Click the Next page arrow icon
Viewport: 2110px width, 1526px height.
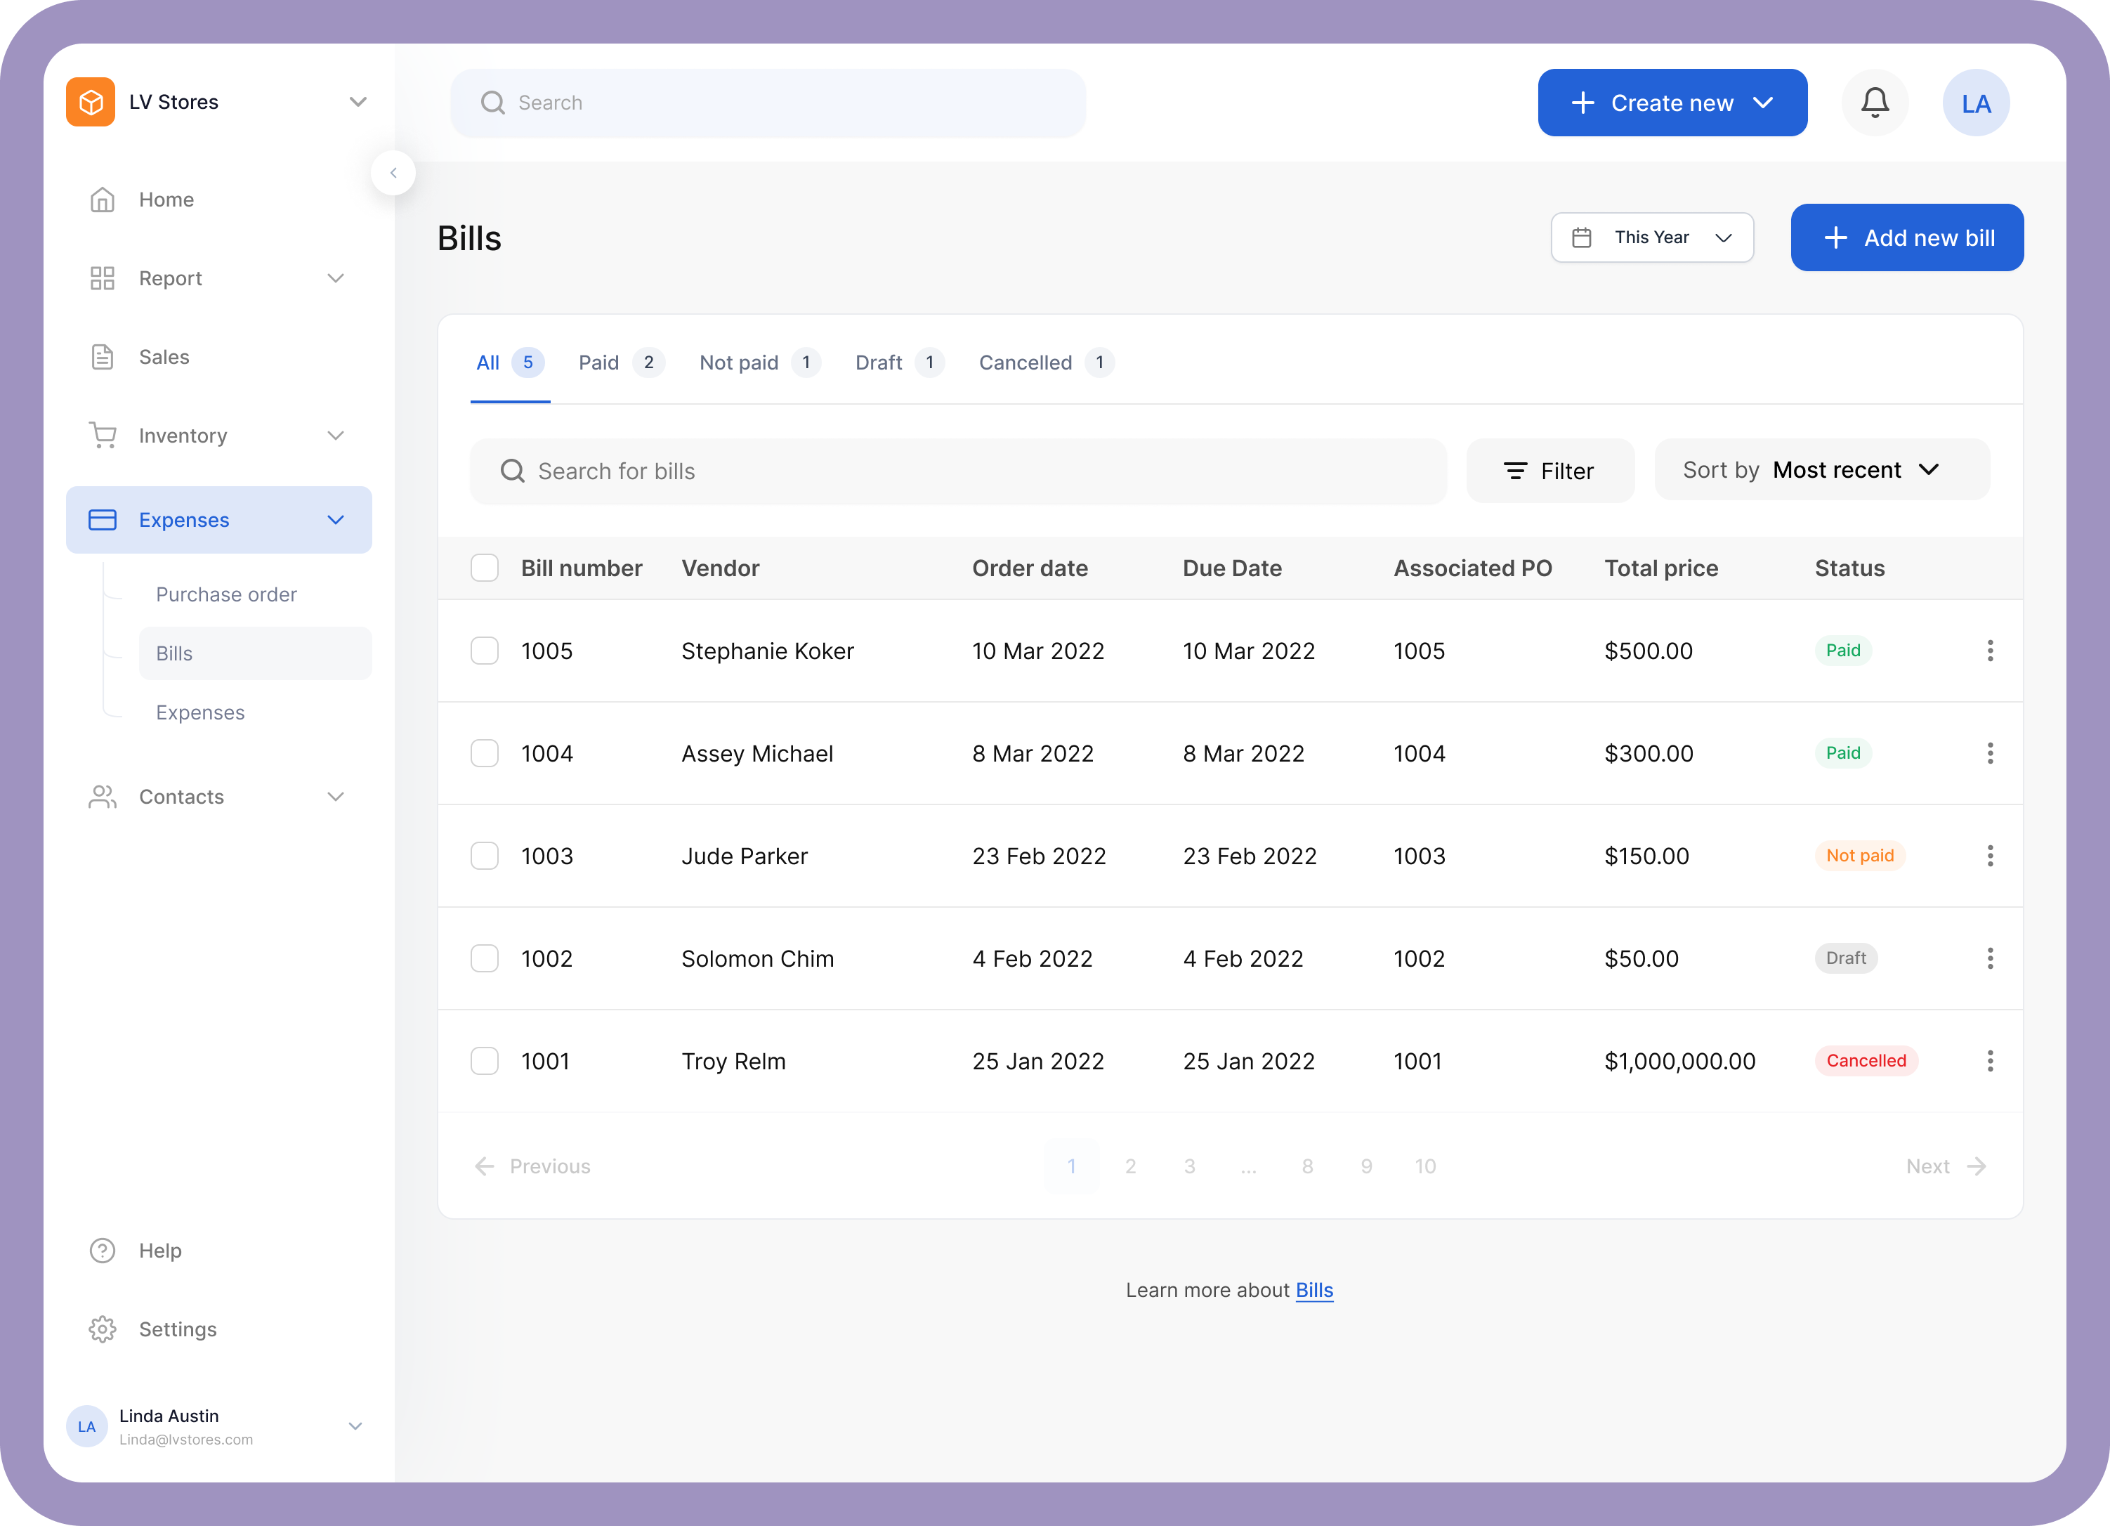point(1976,1166)
